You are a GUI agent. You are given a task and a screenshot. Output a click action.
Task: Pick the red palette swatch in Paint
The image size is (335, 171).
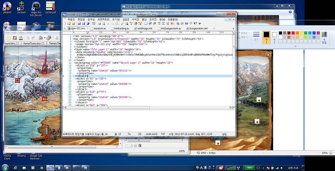tap(293, 33)
